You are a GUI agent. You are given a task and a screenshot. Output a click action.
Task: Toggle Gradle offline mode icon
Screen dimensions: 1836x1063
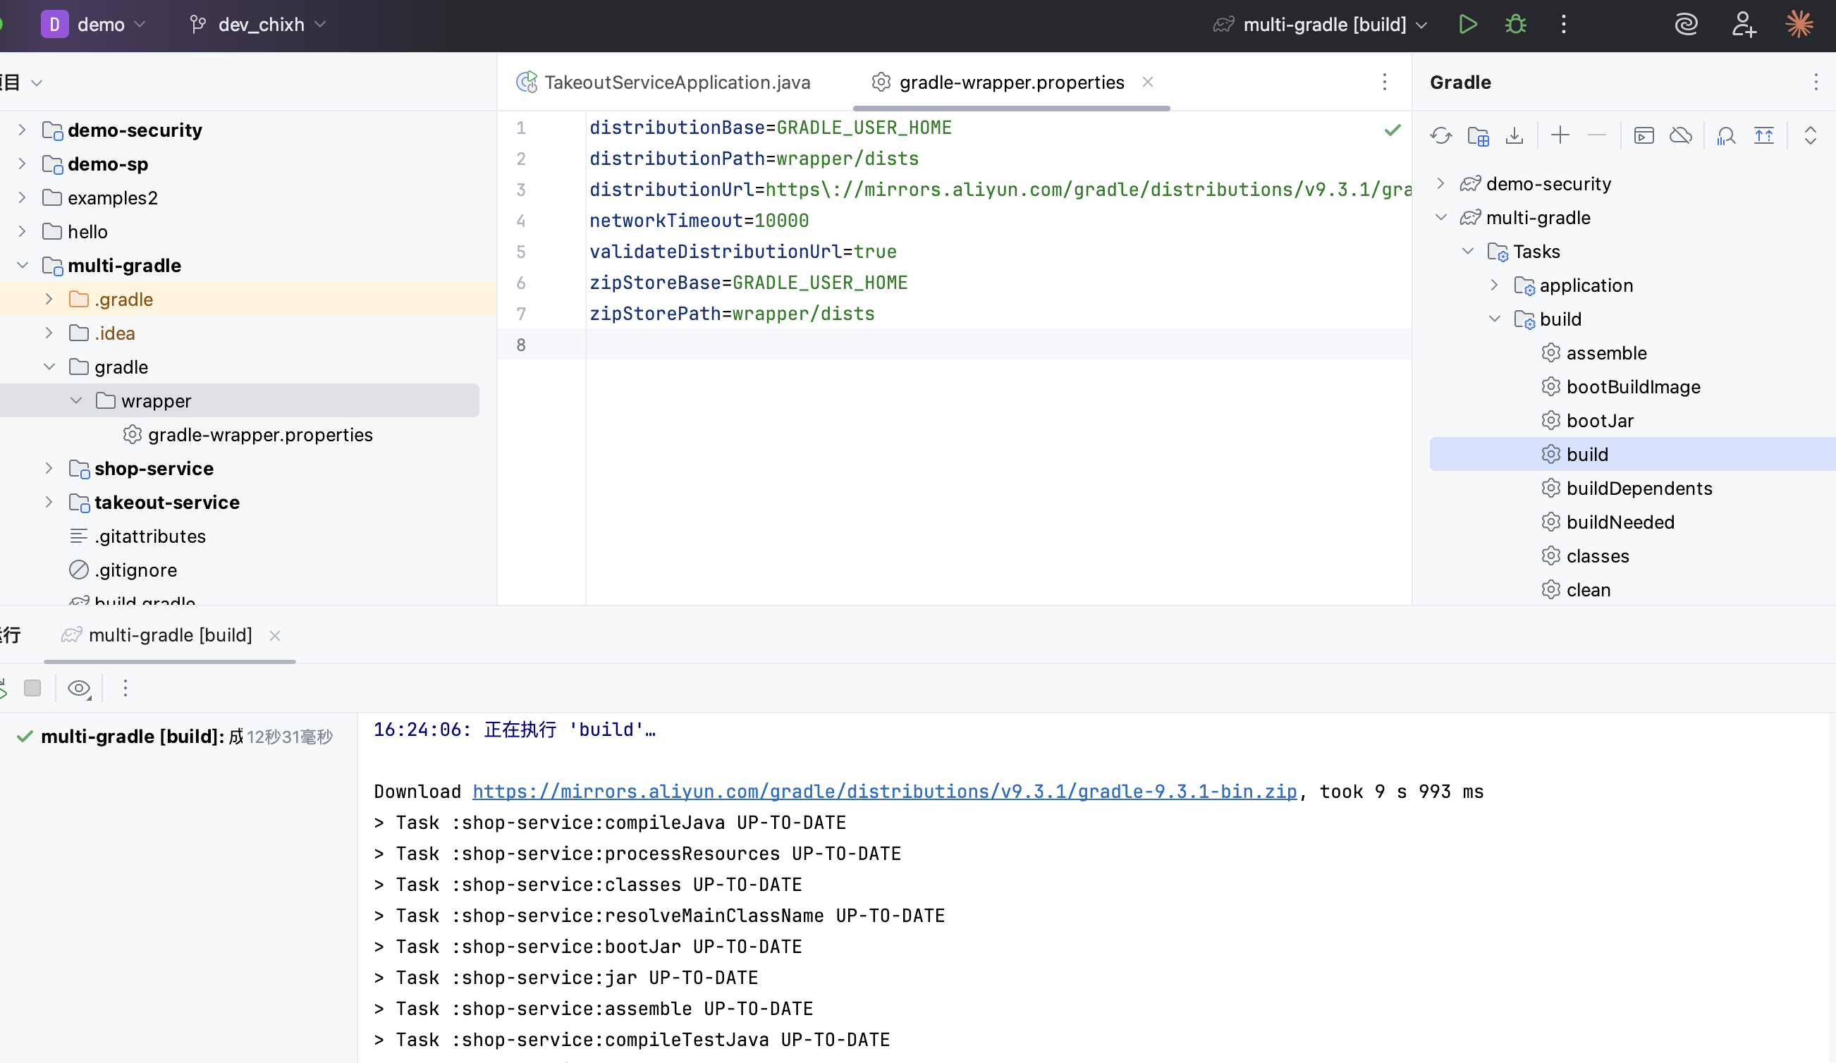point(1681,135)
